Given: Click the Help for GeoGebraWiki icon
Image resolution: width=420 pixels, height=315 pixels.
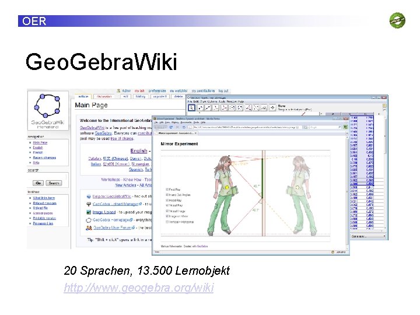Looking at the screenshot, I should [x=89, y=197].
